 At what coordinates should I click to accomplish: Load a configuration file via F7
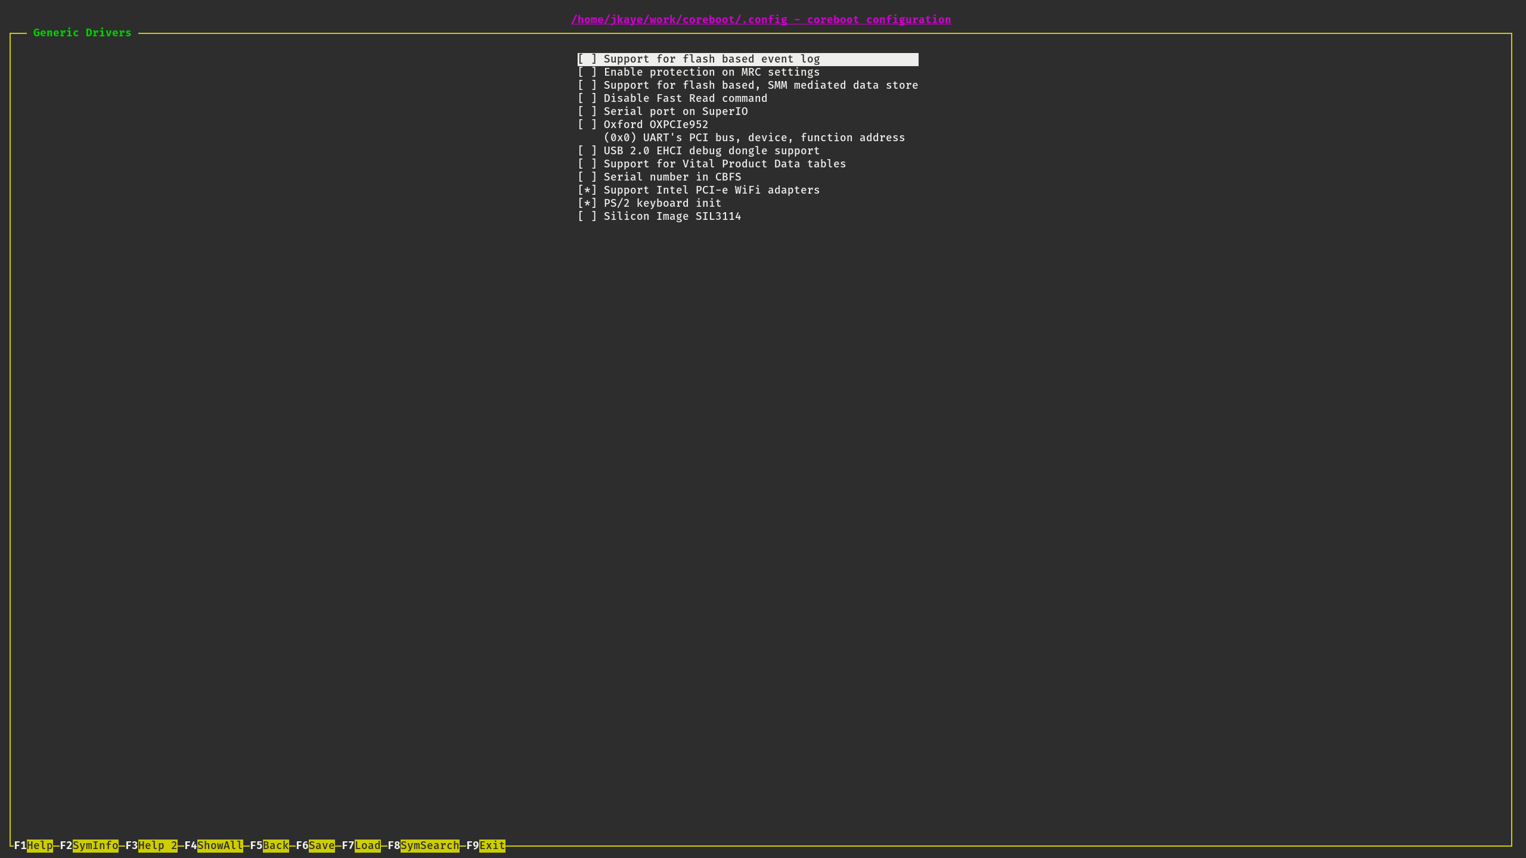pyautogui.click(x=368, y=845)
